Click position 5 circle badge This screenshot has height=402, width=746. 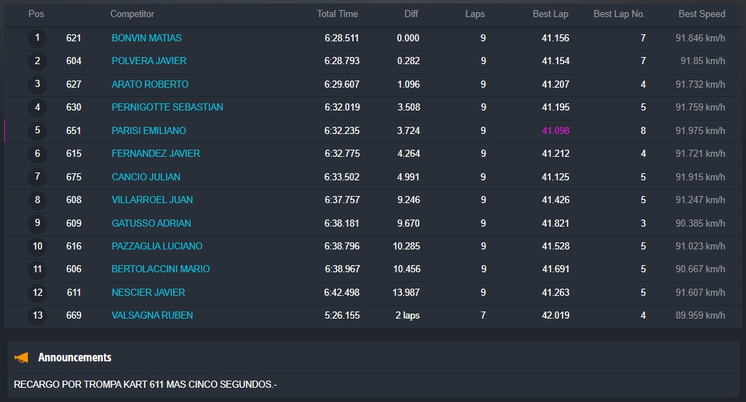point(38,130)
